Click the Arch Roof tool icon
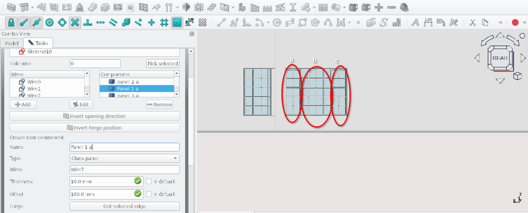Viewport: 528px width, 213px height. [156, 7]
